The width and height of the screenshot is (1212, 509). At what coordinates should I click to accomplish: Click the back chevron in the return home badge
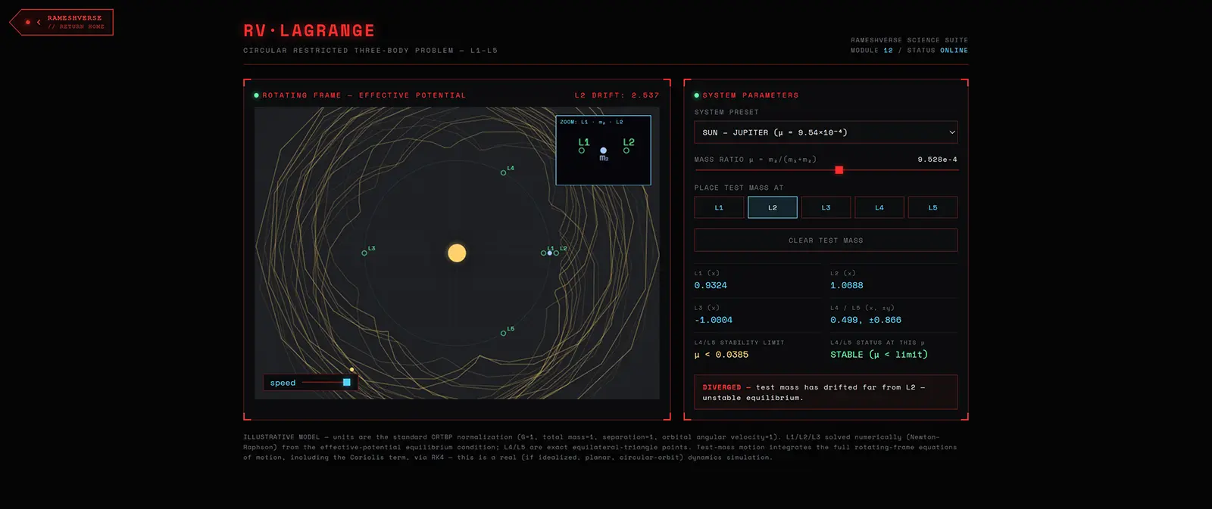point(39,22)
